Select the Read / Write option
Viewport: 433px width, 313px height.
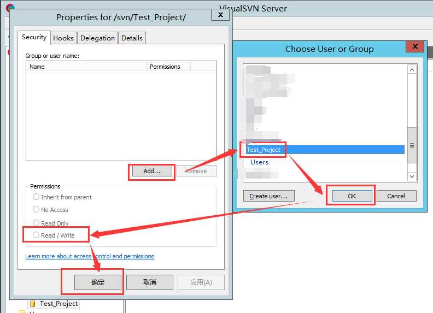click(x=54, y=235)
